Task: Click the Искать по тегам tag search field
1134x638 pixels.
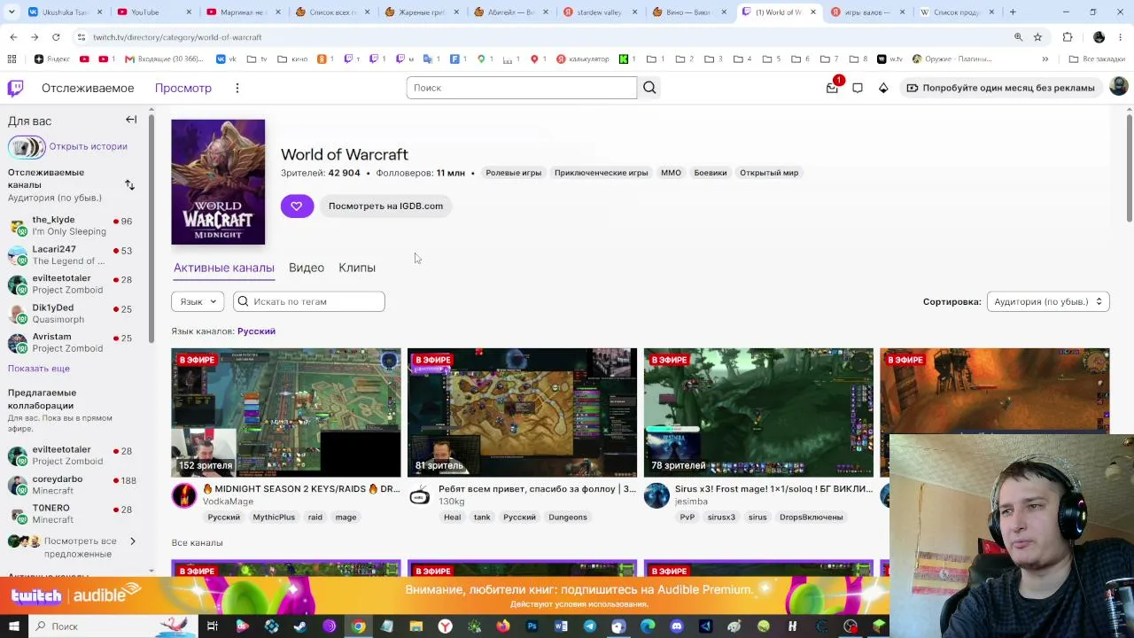Action: 309,301
